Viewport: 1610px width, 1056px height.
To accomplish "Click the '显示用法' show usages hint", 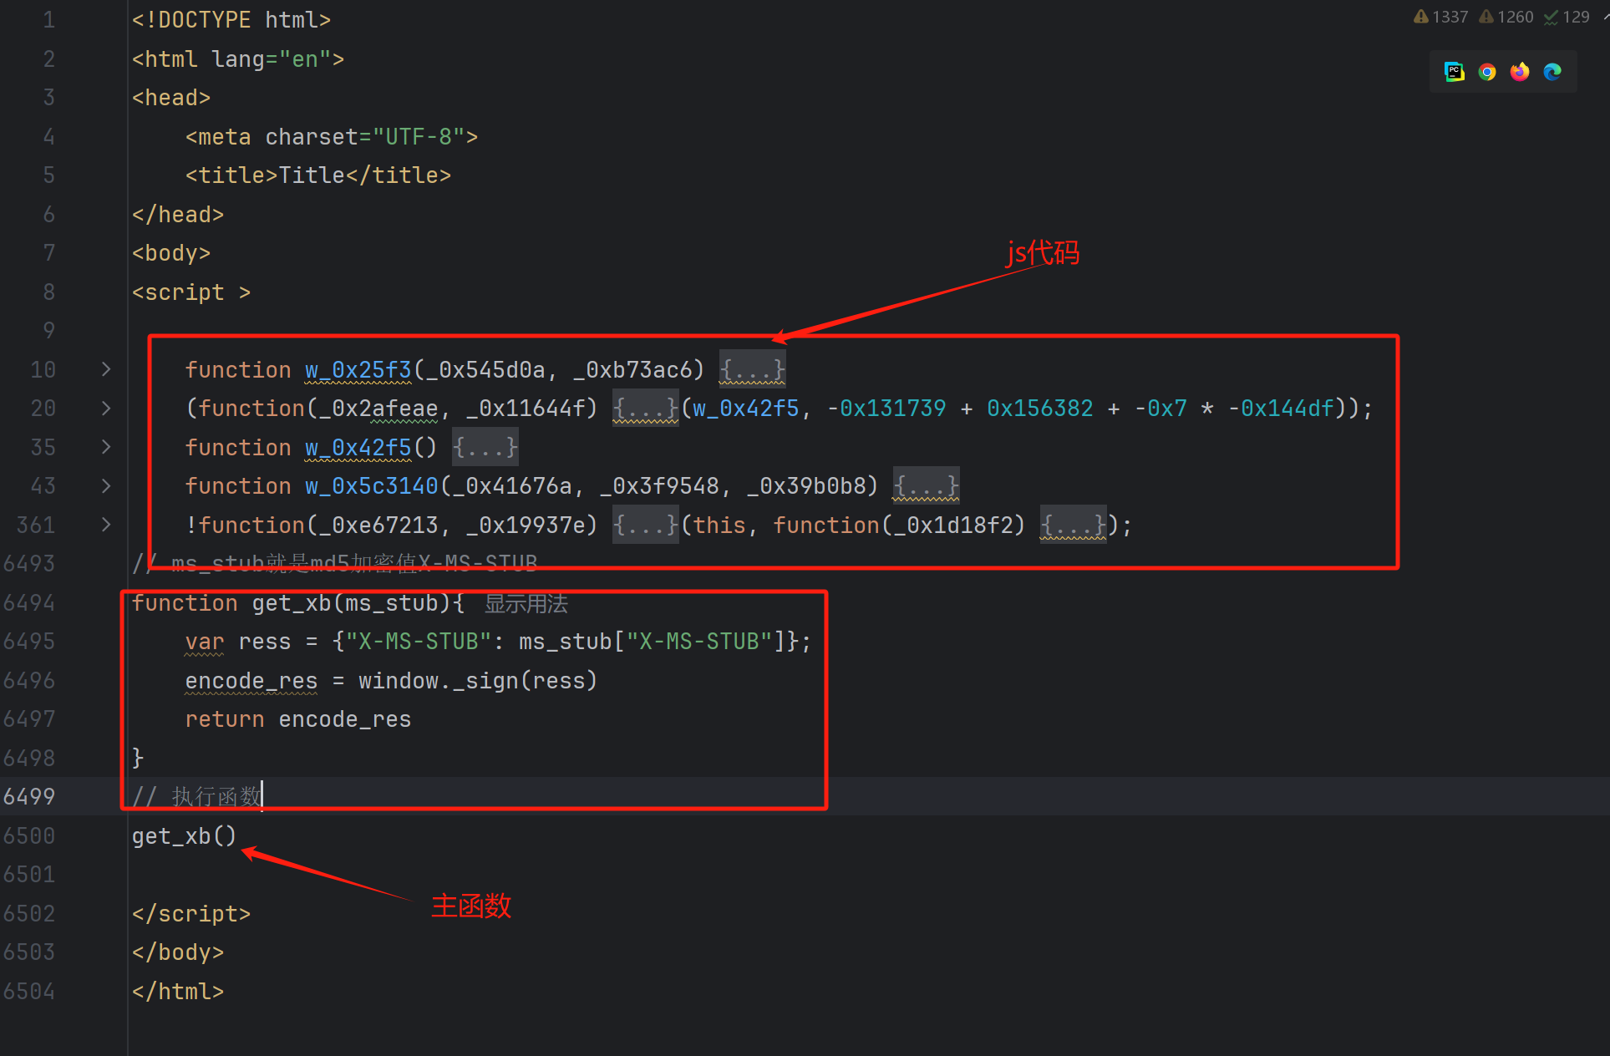I will (526, 603).
